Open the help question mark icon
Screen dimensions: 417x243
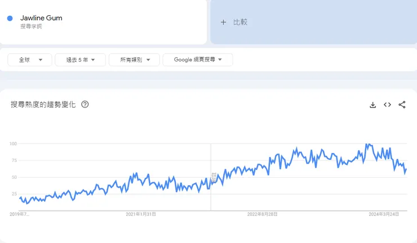click(85, 105)
